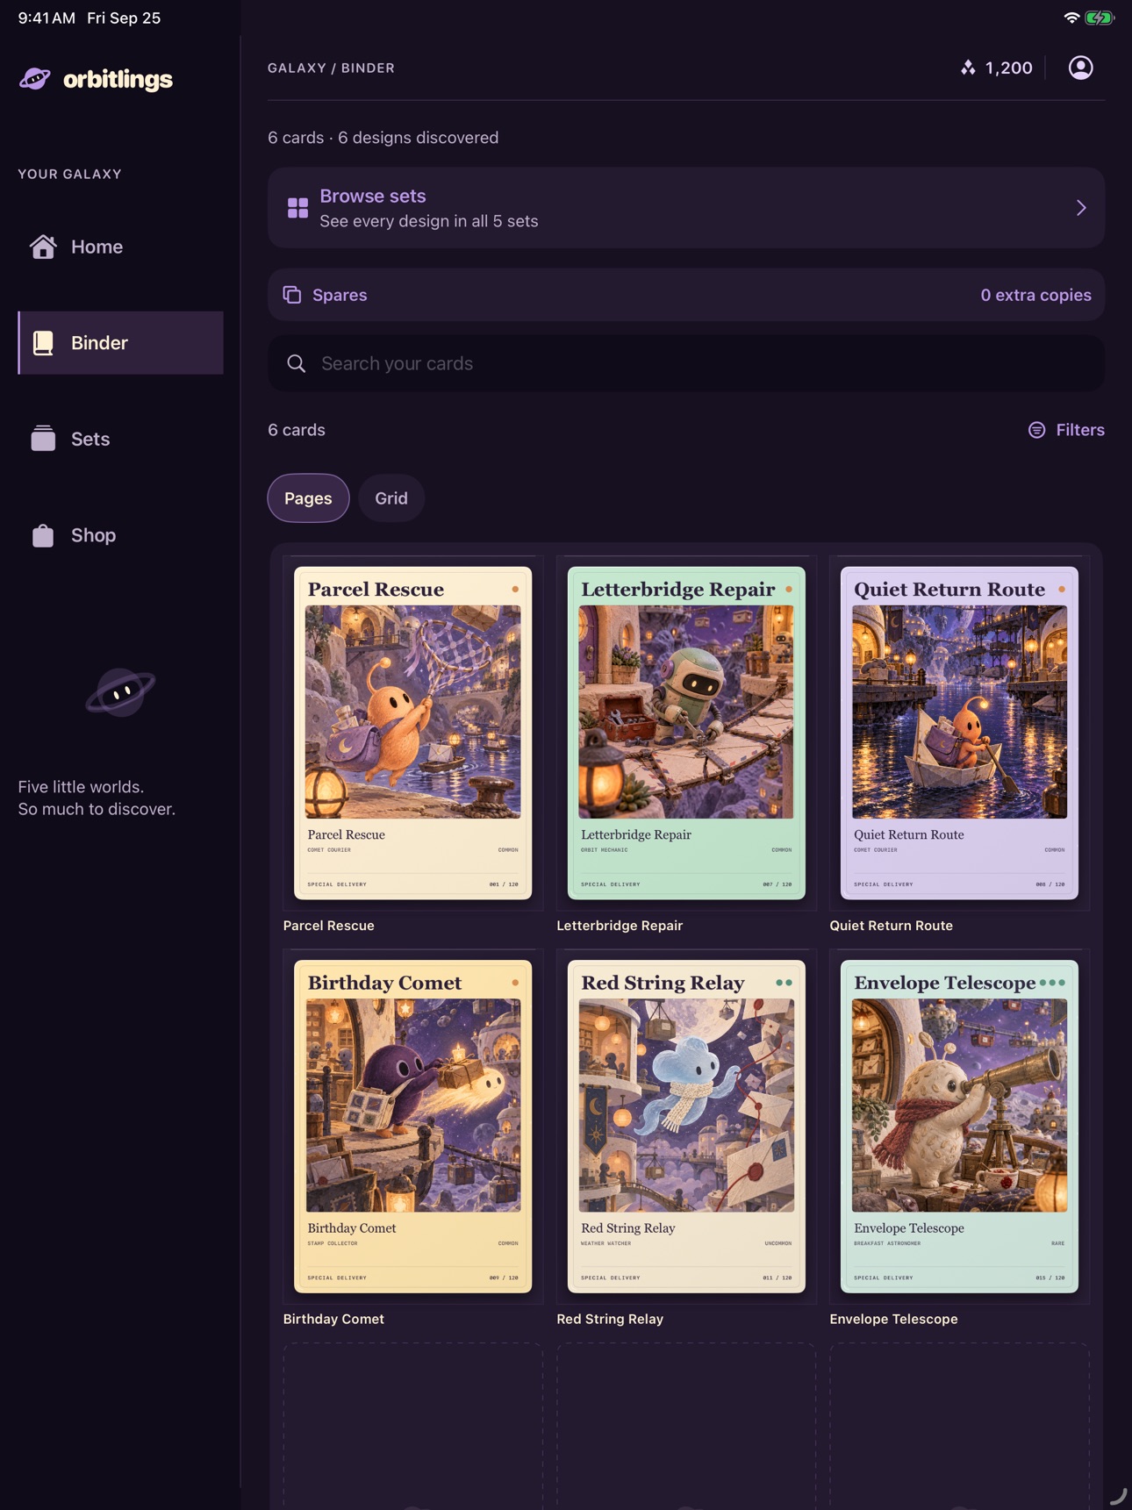1132x1510 pixels.
Task: Click the Filters lines icon
Action: point(1036,430)
